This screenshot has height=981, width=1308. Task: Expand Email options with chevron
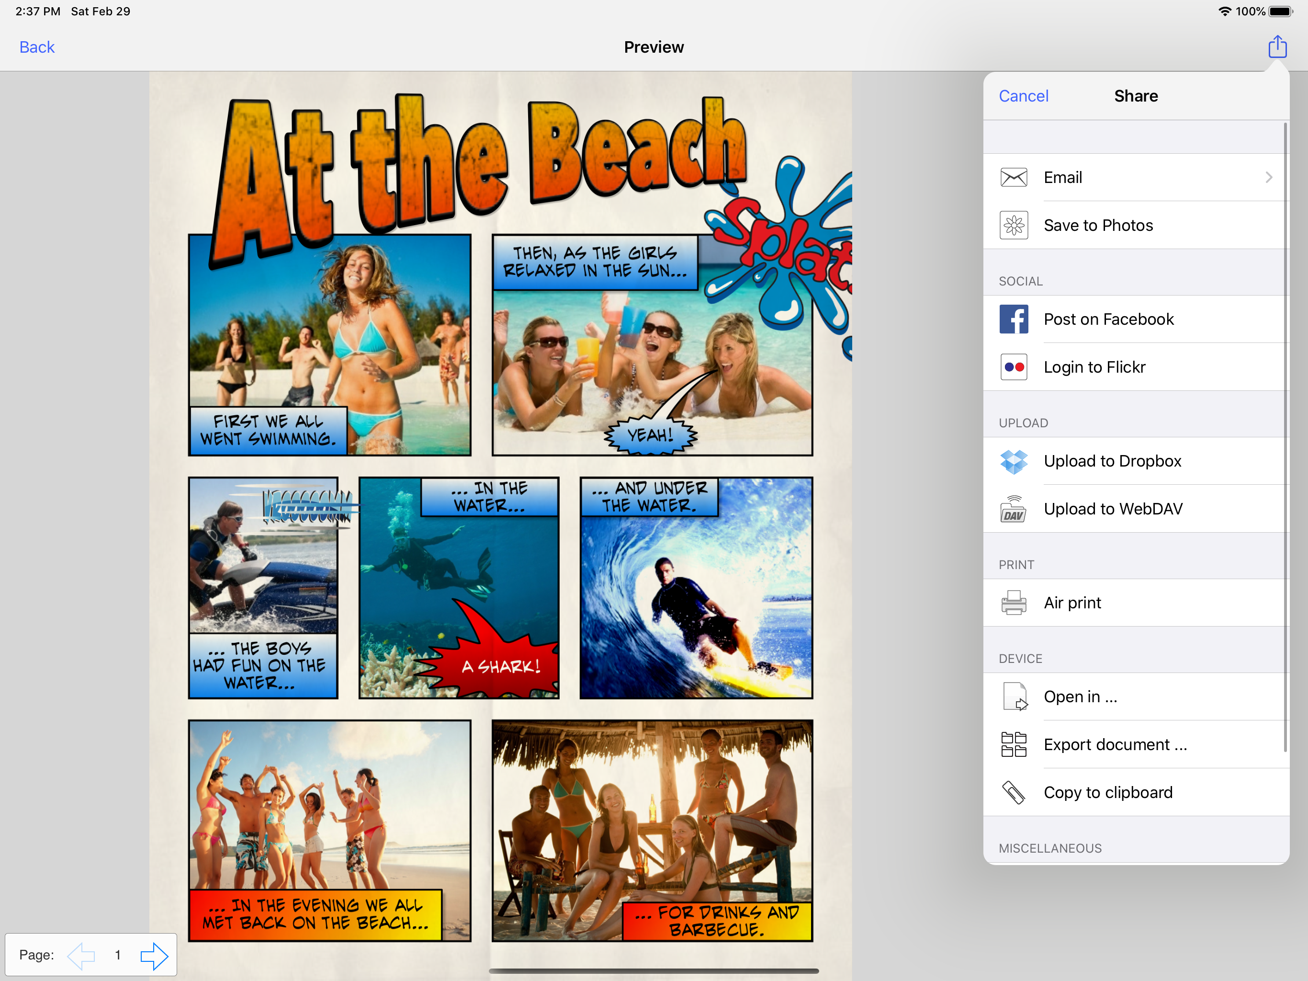pyautogui.click(x=1268, y=178)
